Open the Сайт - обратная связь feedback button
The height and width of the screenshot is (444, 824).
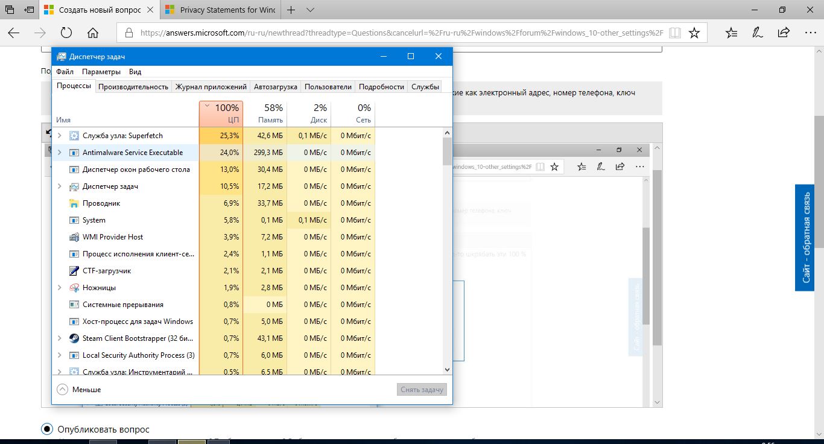(805, 238)
